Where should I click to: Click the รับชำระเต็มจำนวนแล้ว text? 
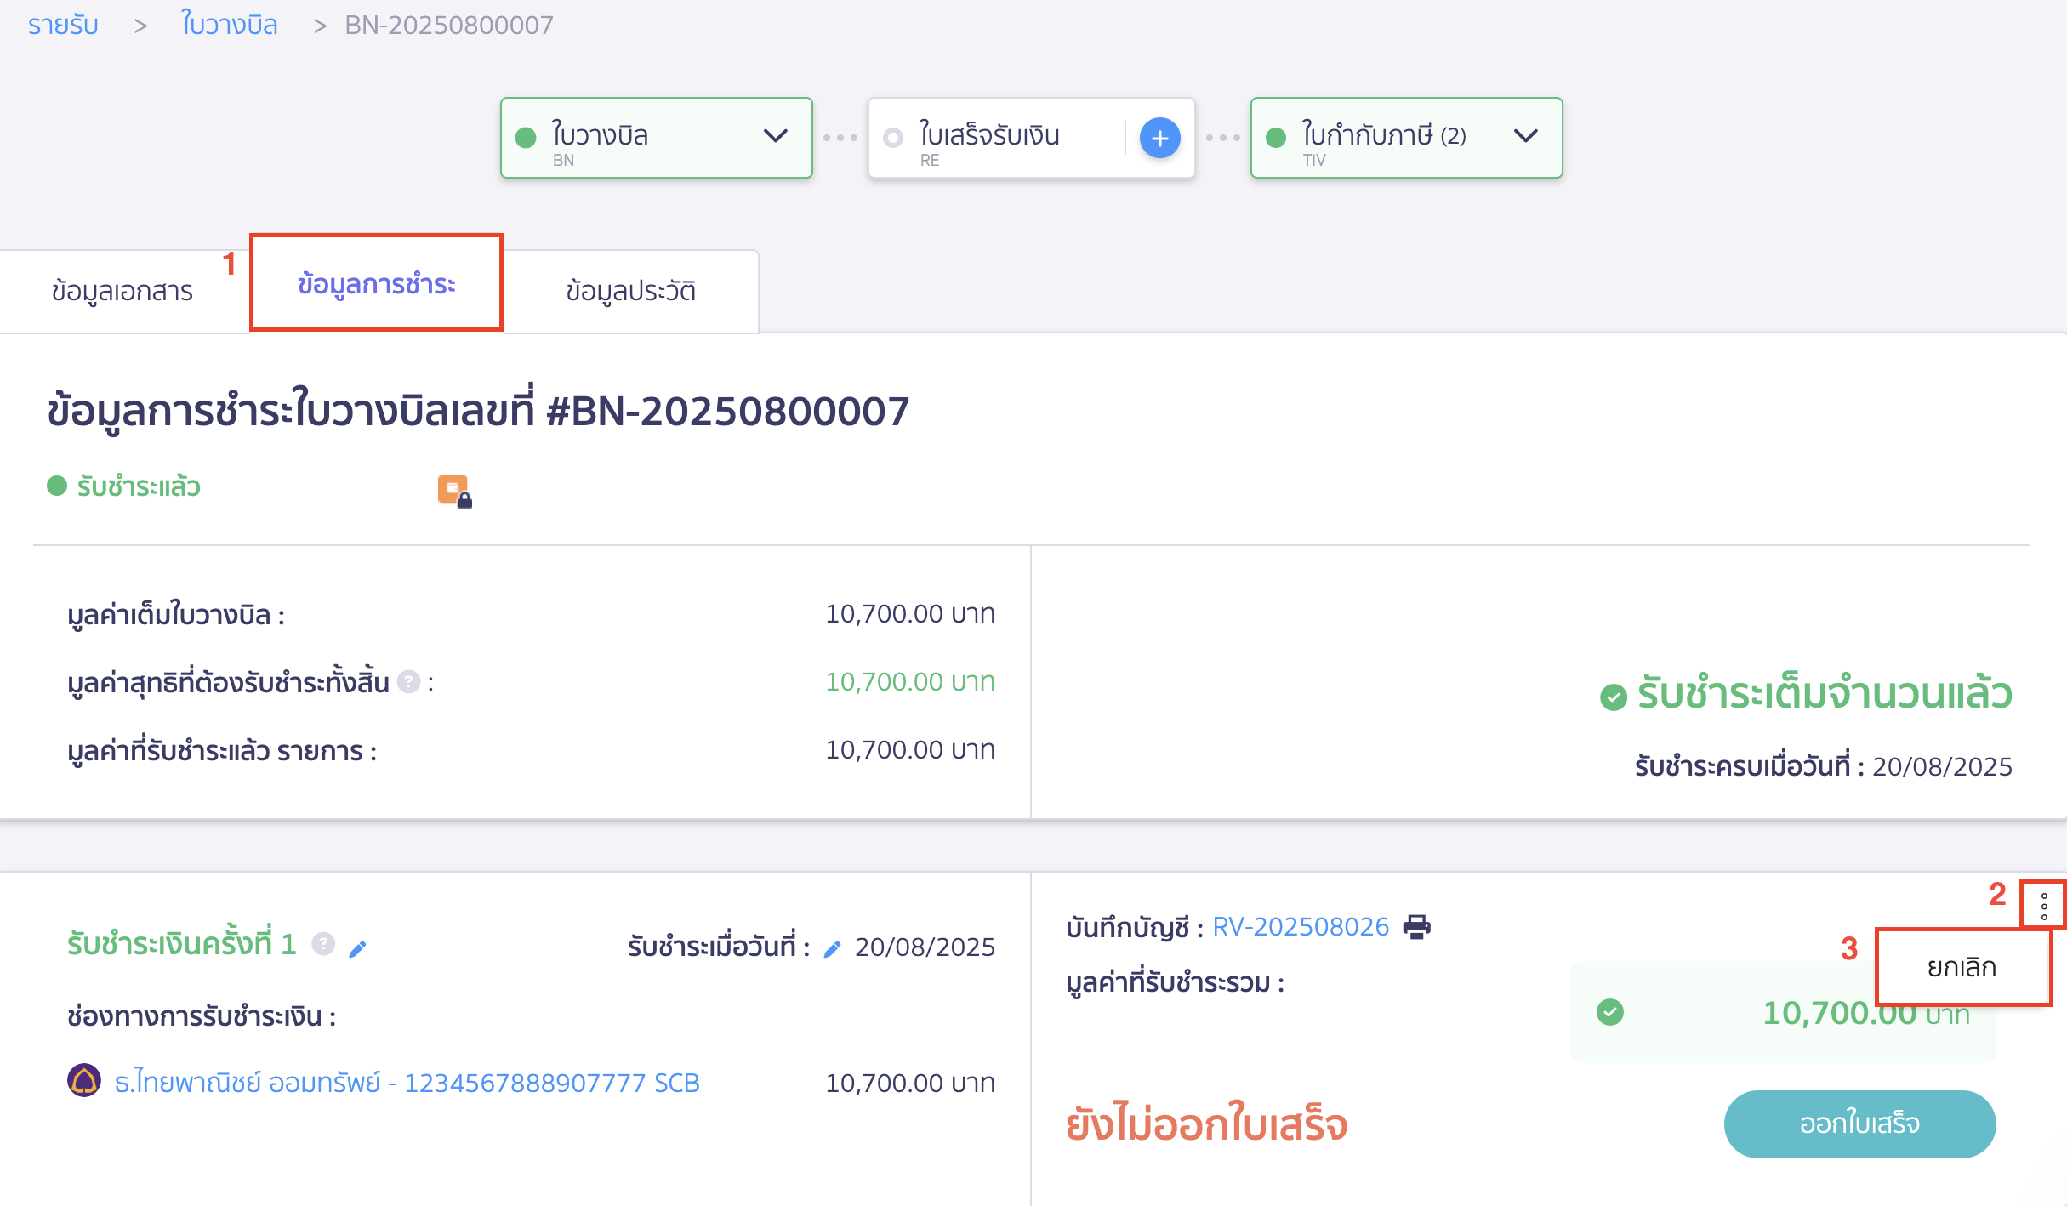pos(1825,693)
